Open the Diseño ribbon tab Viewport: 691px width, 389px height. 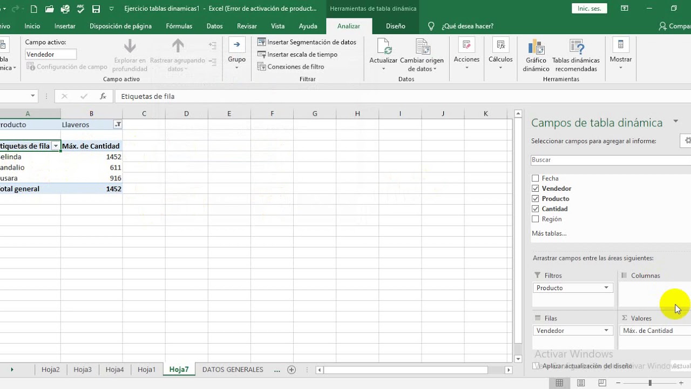click(395, 26)
